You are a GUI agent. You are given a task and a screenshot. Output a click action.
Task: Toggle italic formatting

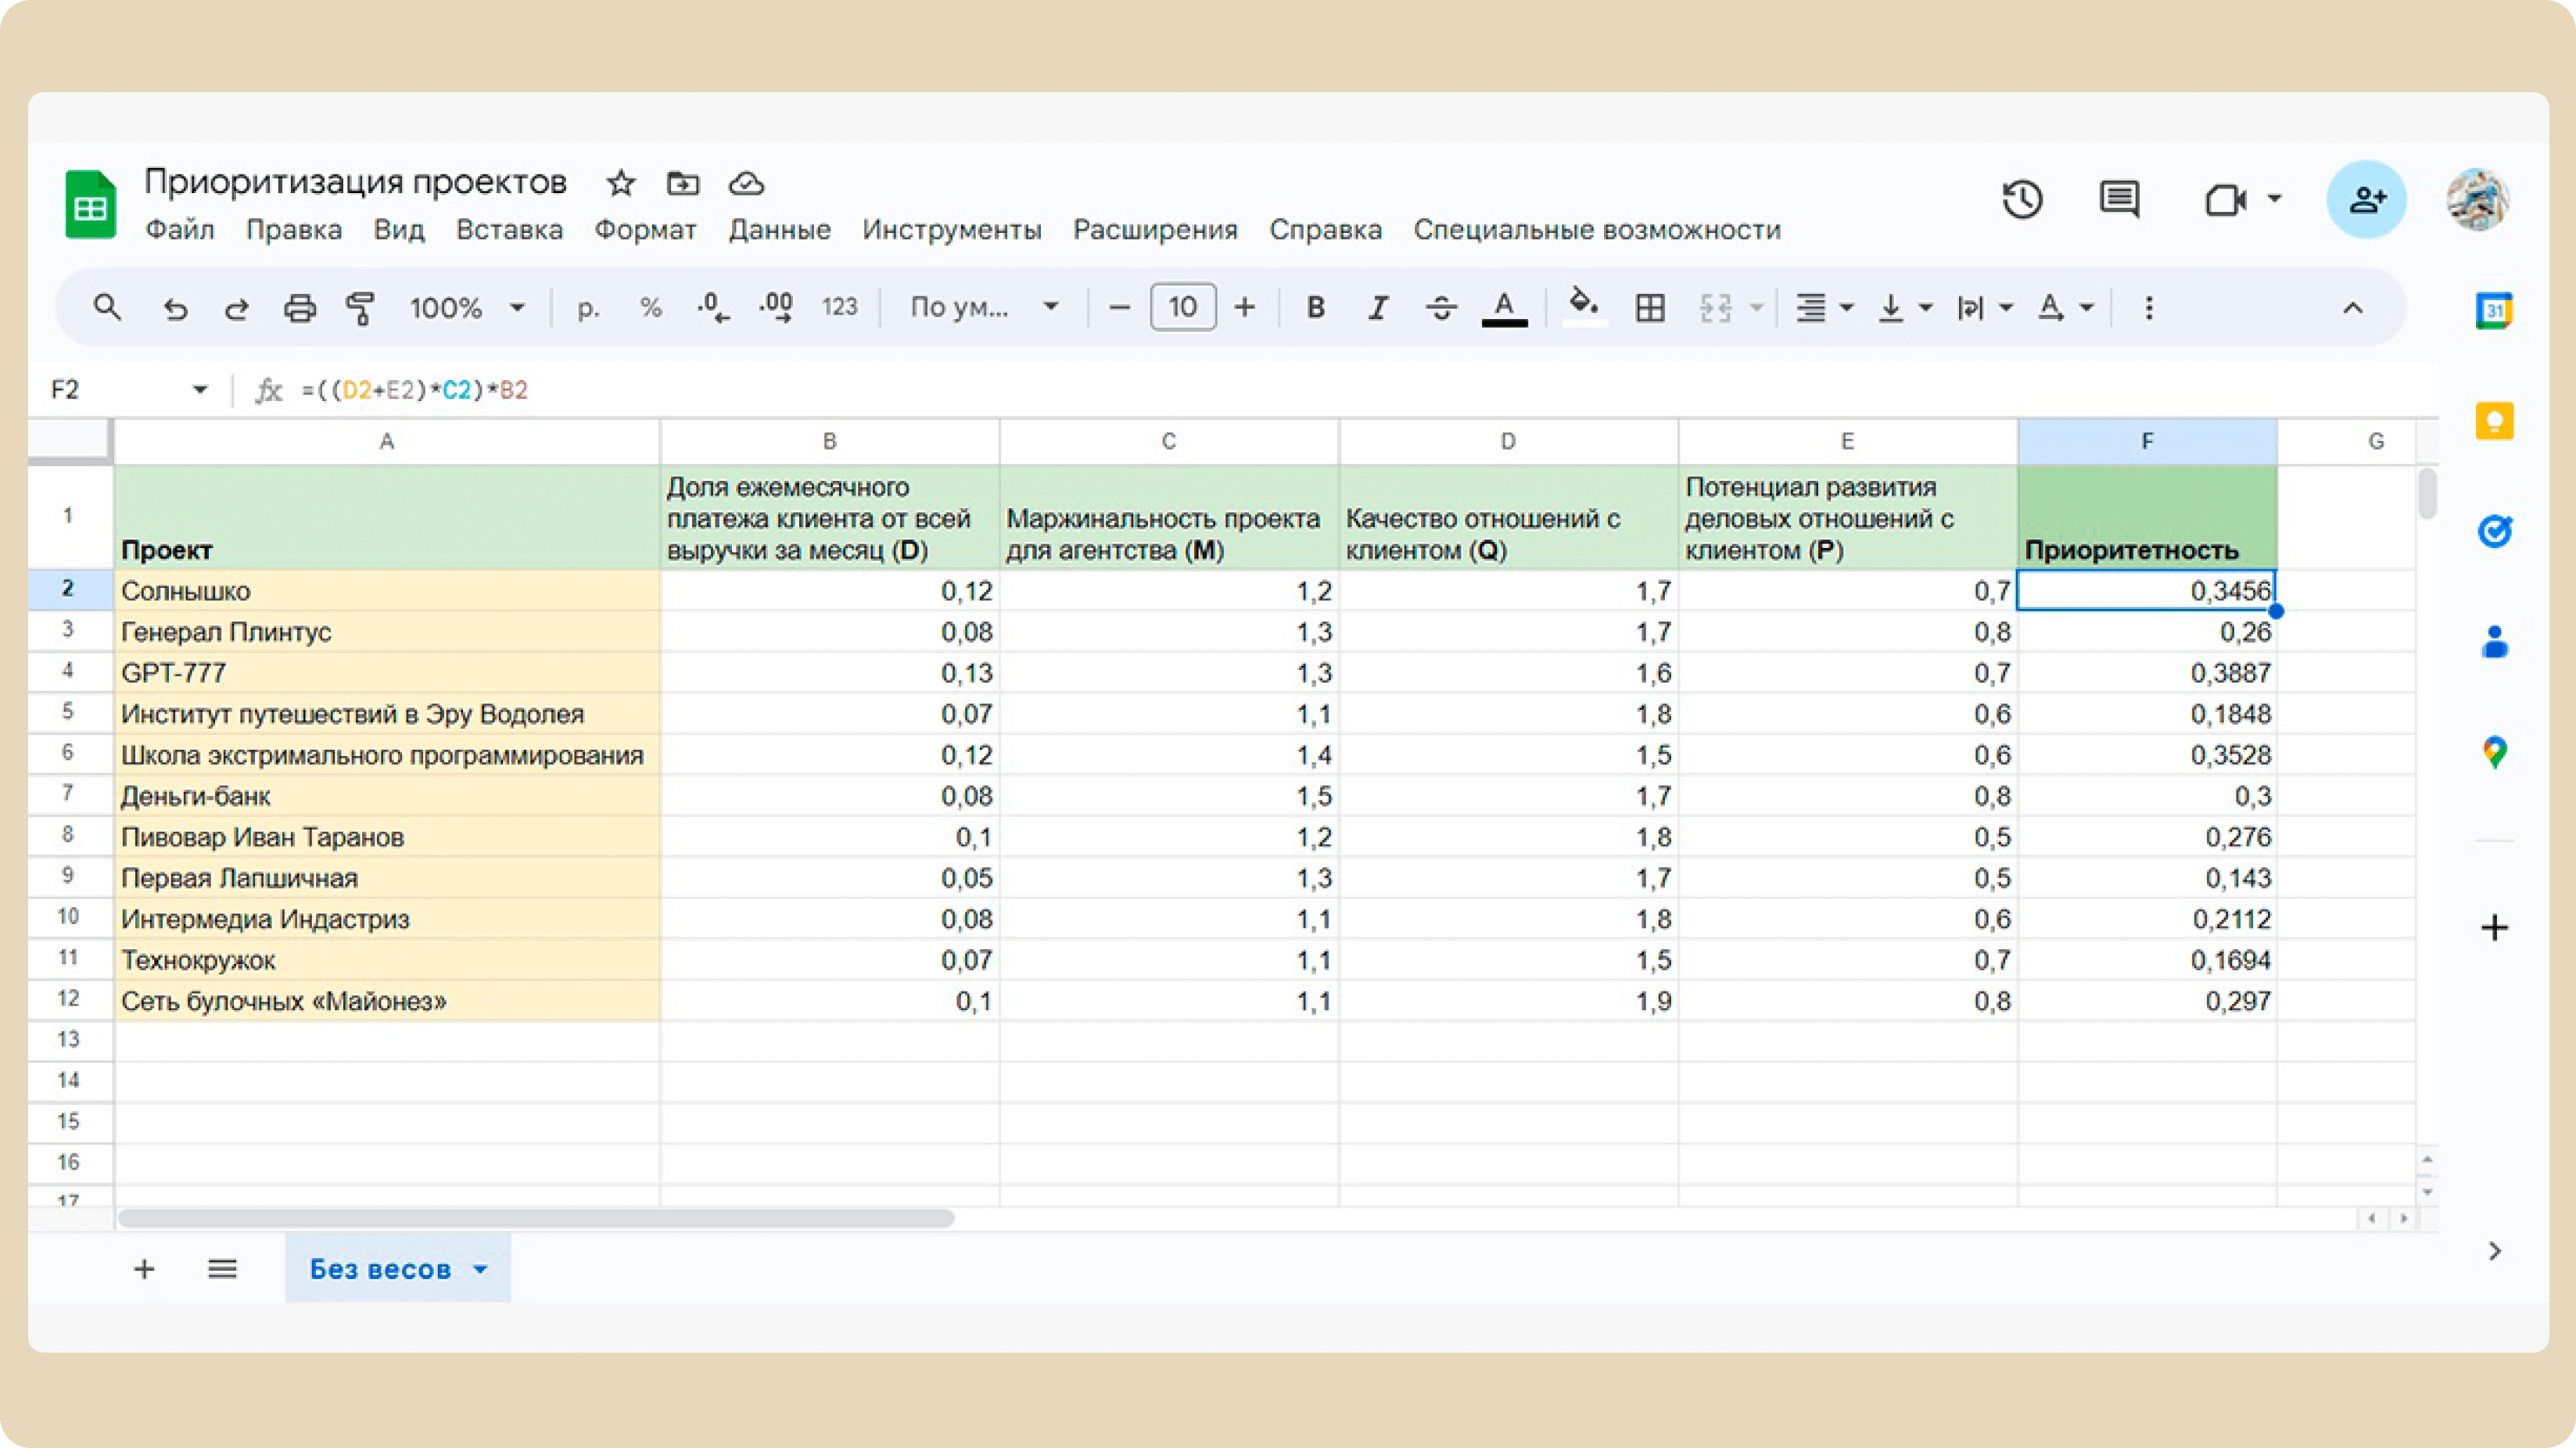tap(1378, 307)
